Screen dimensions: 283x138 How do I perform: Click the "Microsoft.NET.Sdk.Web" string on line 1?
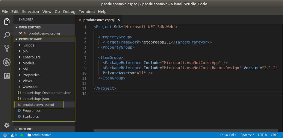(x=149, y=27)
